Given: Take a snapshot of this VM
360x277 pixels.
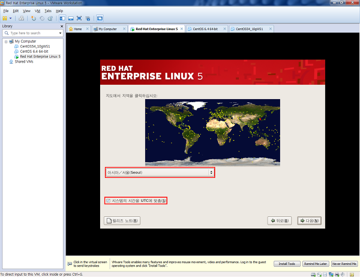Looking at the screenshot, I should pyautogui.click(x=34, y=19).
